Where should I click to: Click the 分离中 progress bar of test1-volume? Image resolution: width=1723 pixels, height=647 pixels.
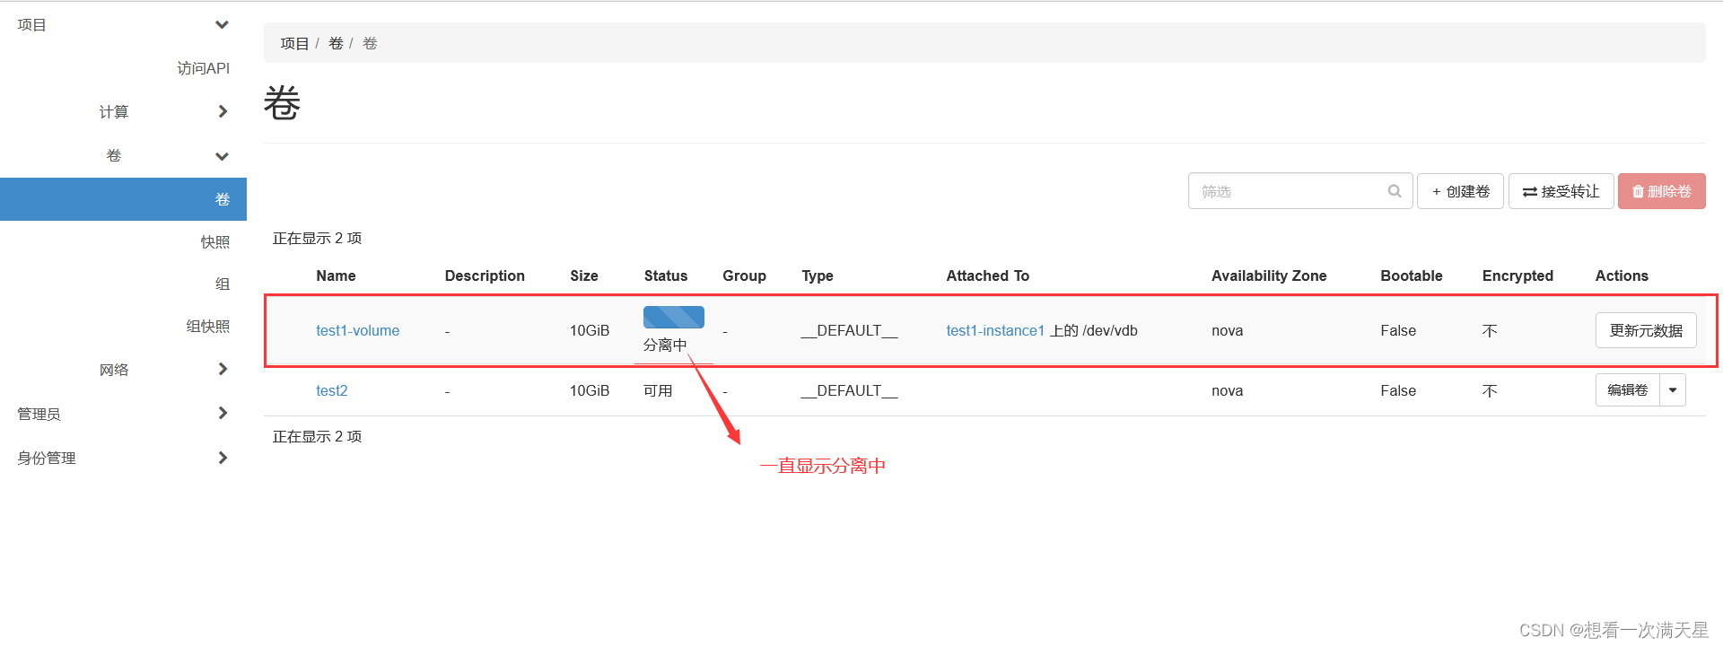click(674, 317)
